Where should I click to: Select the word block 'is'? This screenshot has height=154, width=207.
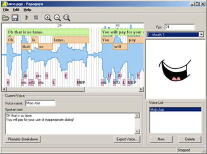coord(35,40)
